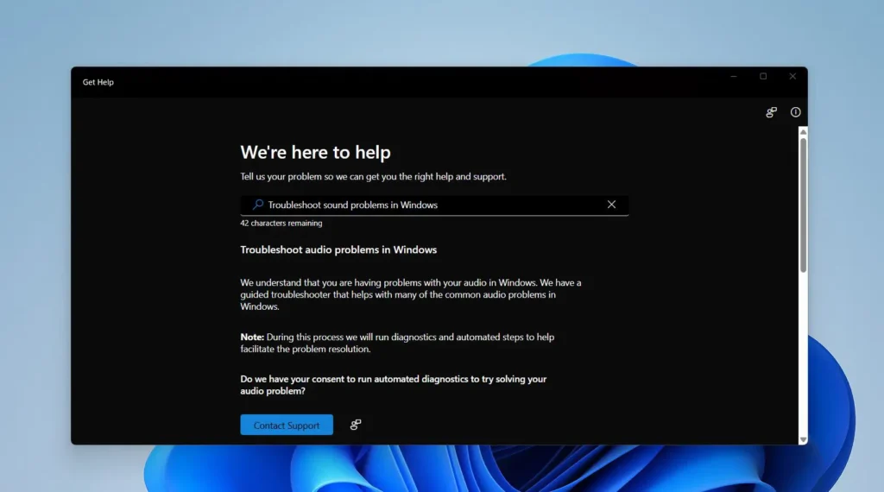Click the magnifier search icon in the search box
The width and height of the screenshot is (884, 492).
(x=257, y=205)
